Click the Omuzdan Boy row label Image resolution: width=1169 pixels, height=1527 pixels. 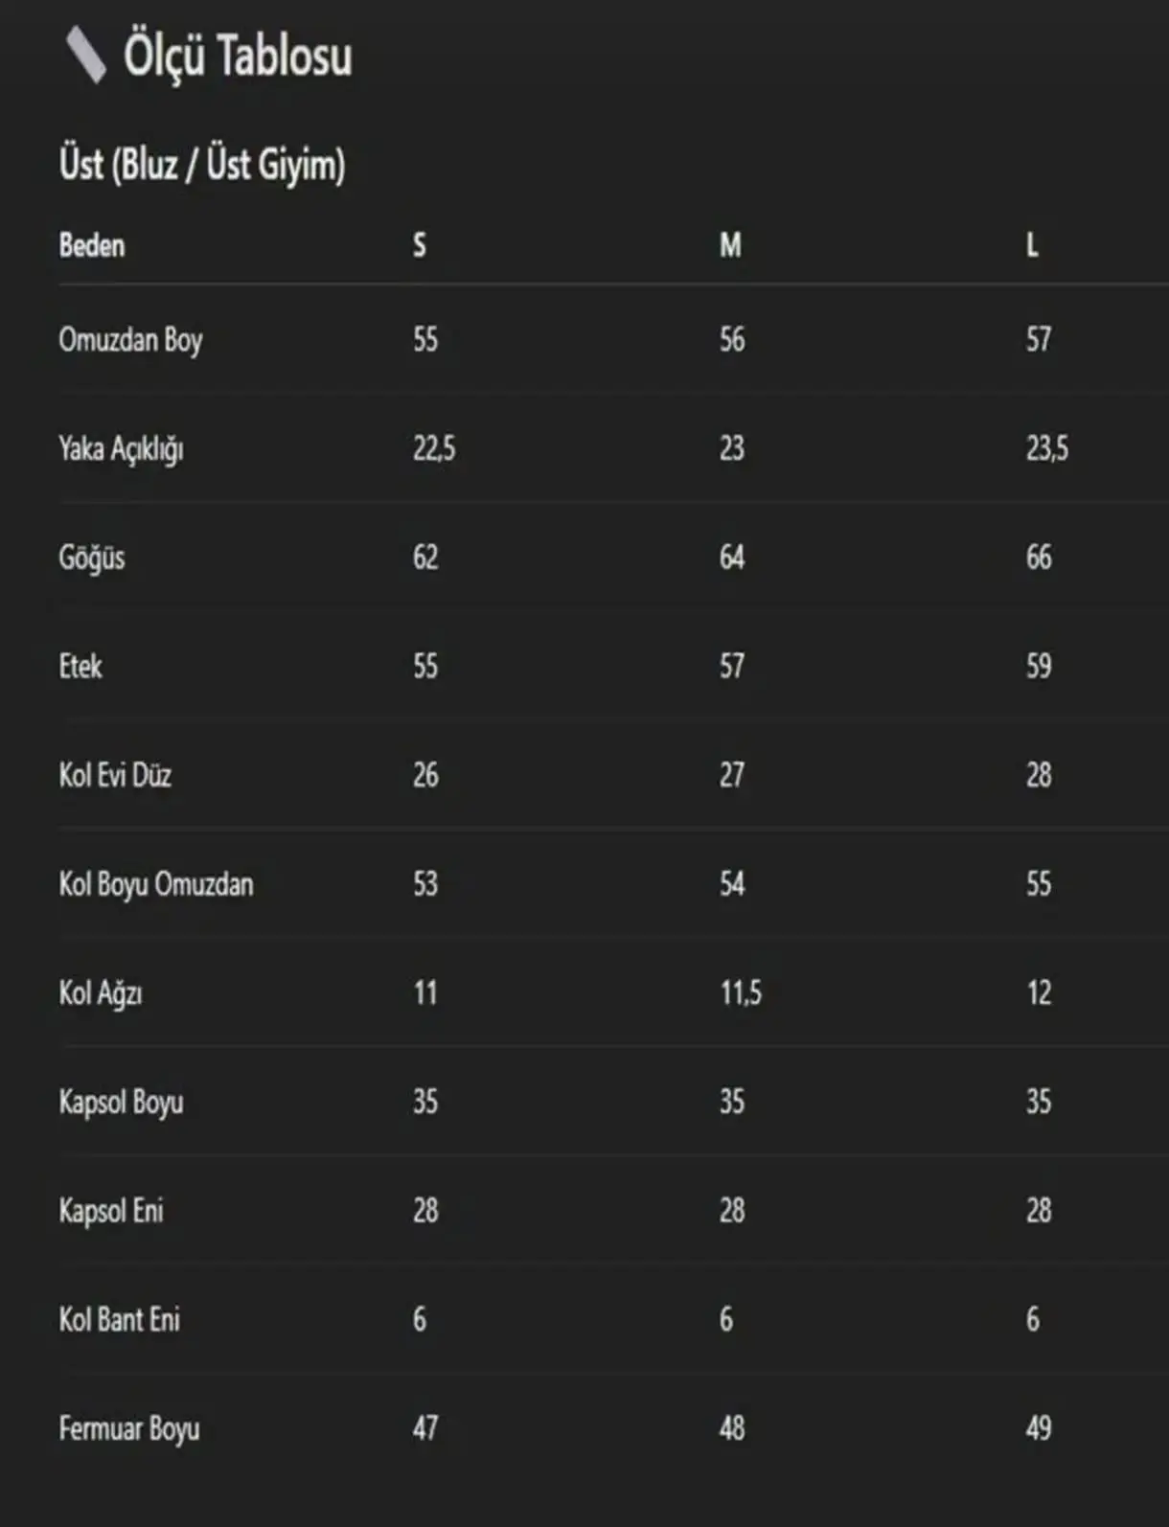[x=130, y=340]
